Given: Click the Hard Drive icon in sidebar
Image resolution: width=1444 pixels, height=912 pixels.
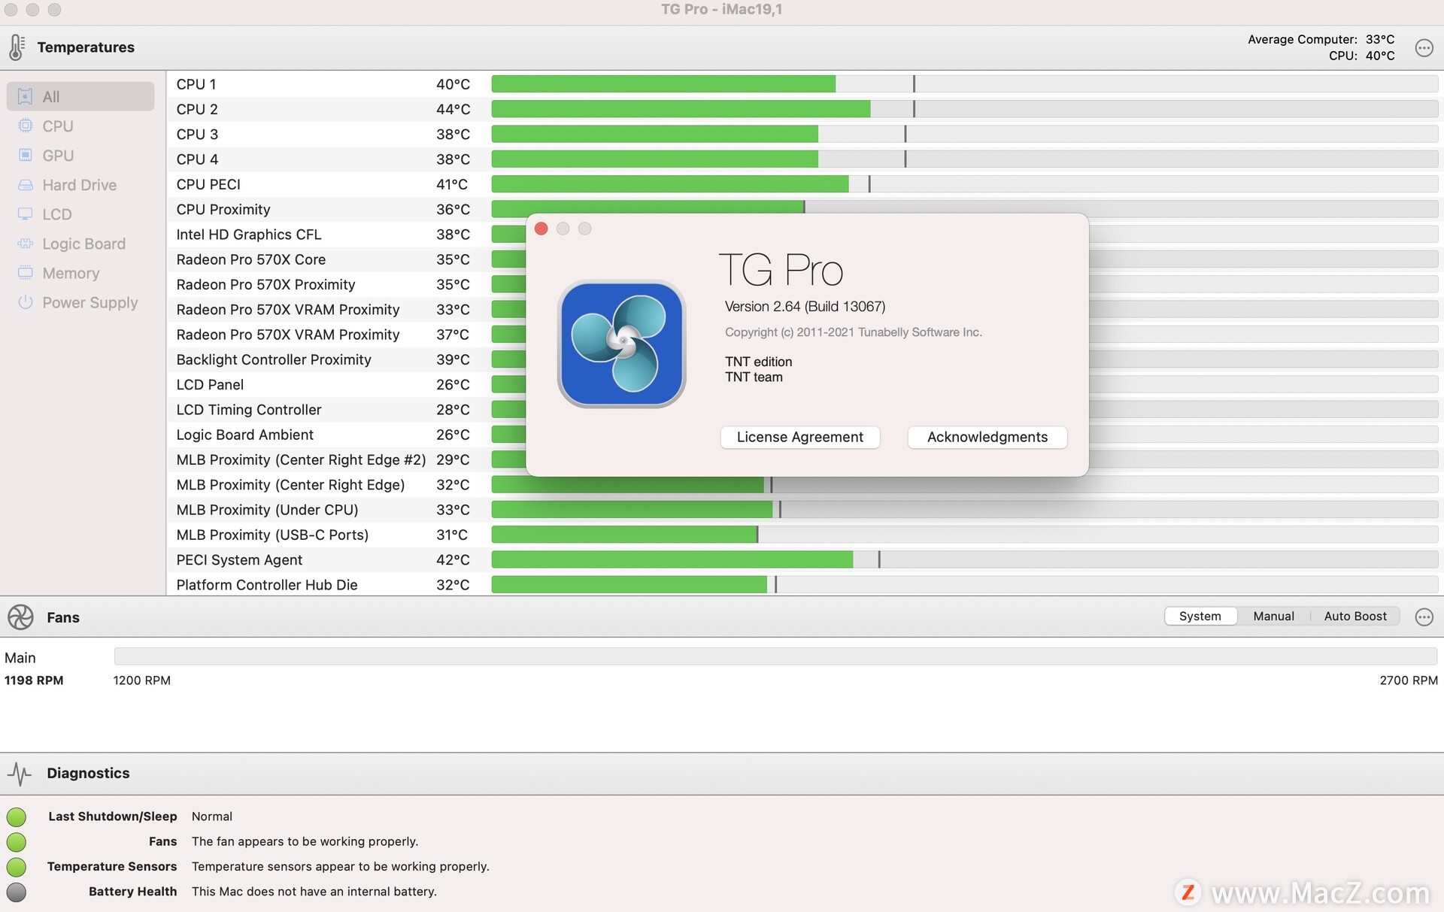Looking at the screenshot, I should (25, 184).
